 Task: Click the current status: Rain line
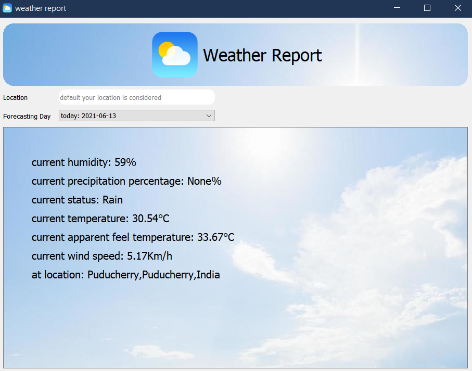tap(77, 200)
